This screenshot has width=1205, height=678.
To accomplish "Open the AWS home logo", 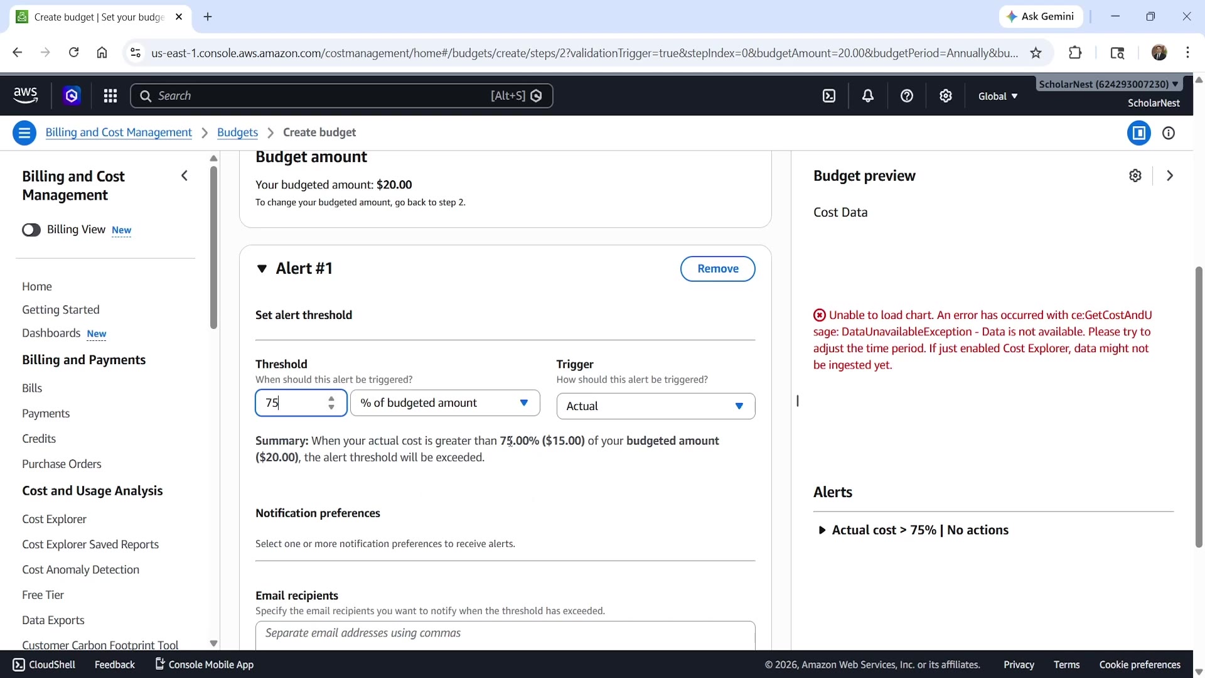I will point(25,95).
